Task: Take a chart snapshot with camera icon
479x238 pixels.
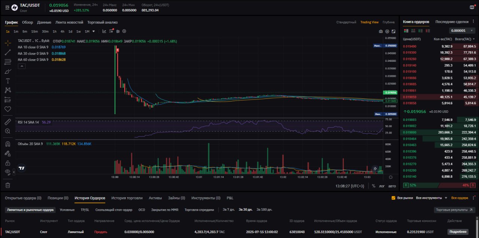Action: (x=381, y=32)
